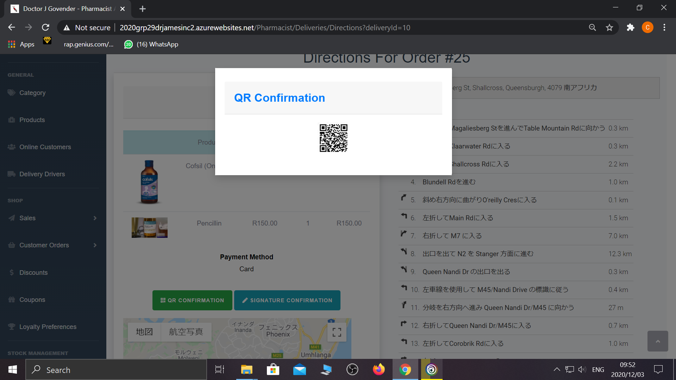This screenshot has height=380, width=676.
Task: Open Firefox from the taskbar
Action: click(379, 369)
